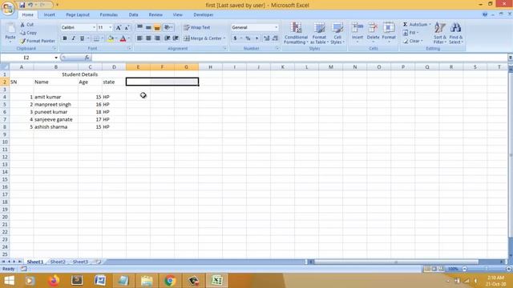Open Find & Select menu
Image resolution: width=513 pixels, height=288 pixels.
point(456,33)
